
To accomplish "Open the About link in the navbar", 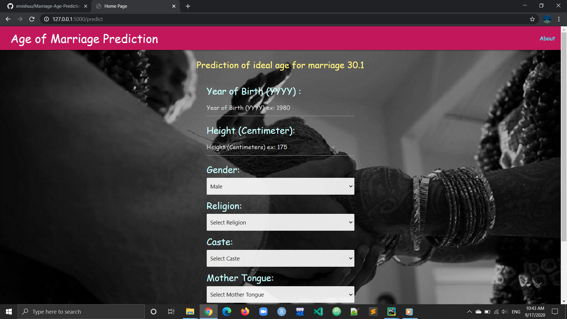I will coord(547,38).
